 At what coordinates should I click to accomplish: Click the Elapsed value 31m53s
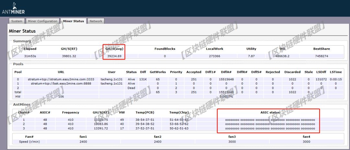(x=30, y=56)
